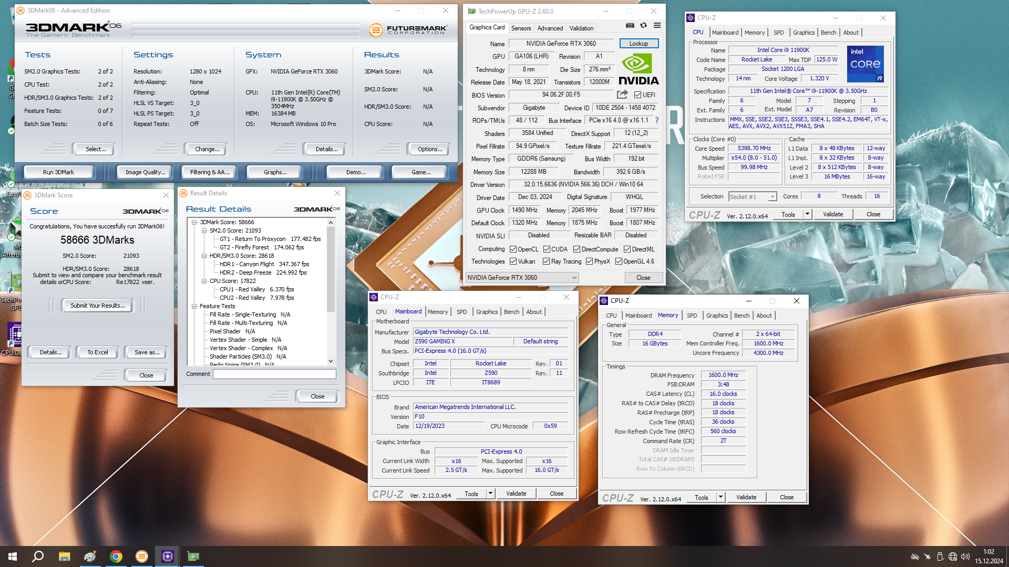Click the To Excel button
1009x567 pixels.
[98, 352]
